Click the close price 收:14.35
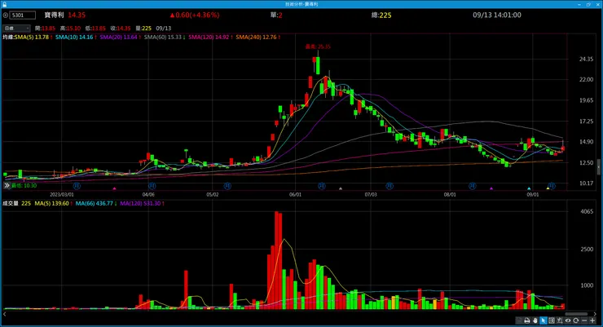The height and width of the screenshot is (327, 603). point(121,29)
